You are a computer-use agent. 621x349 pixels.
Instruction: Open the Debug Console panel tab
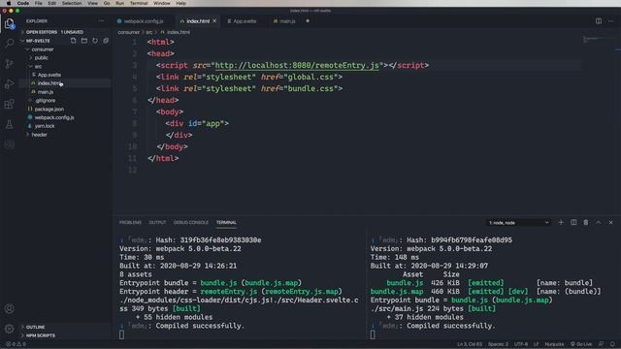click(x=191, y=222)
